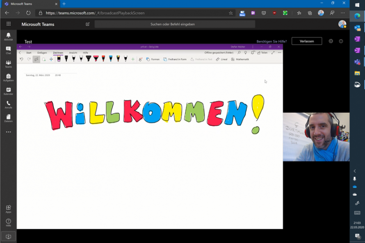Click Benötigen Sie Hilfe link
Screen dimensions: 365x243
pos(271,41)
